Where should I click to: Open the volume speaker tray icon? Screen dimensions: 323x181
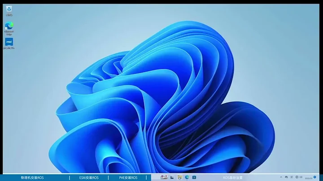point(301,177)
